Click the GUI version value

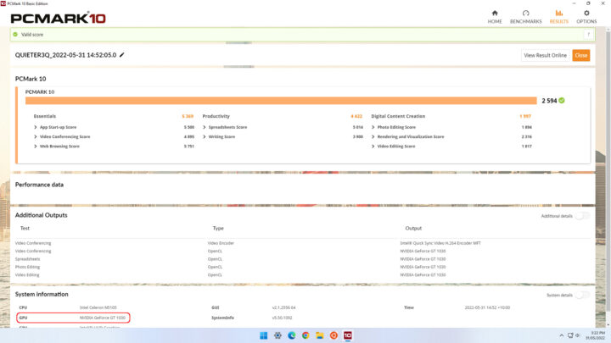pos(283,307)
